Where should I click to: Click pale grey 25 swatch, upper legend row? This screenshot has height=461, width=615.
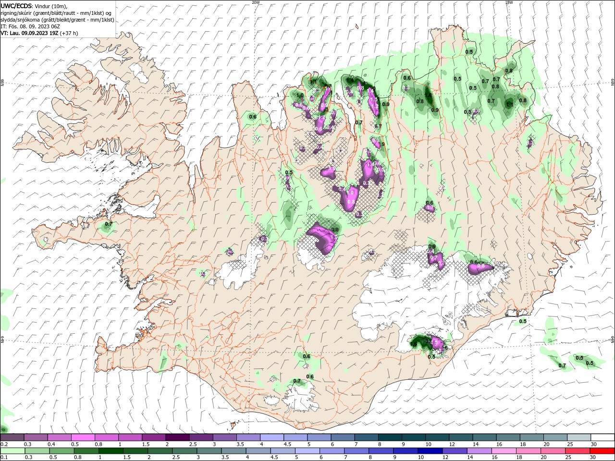click(x=578, y=437)
